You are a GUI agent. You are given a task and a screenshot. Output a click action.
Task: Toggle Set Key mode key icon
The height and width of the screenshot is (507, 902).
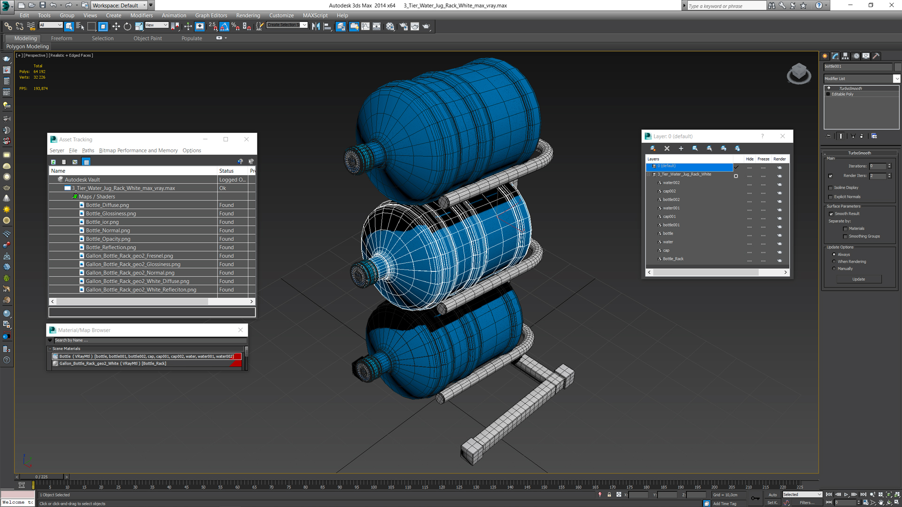754,498
